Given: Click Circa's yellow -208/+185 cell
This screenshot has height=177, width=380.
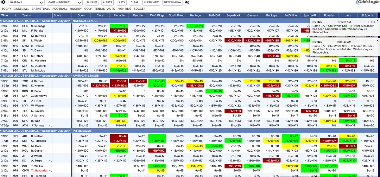Looking at the screenshot, I should click(100, 41).
